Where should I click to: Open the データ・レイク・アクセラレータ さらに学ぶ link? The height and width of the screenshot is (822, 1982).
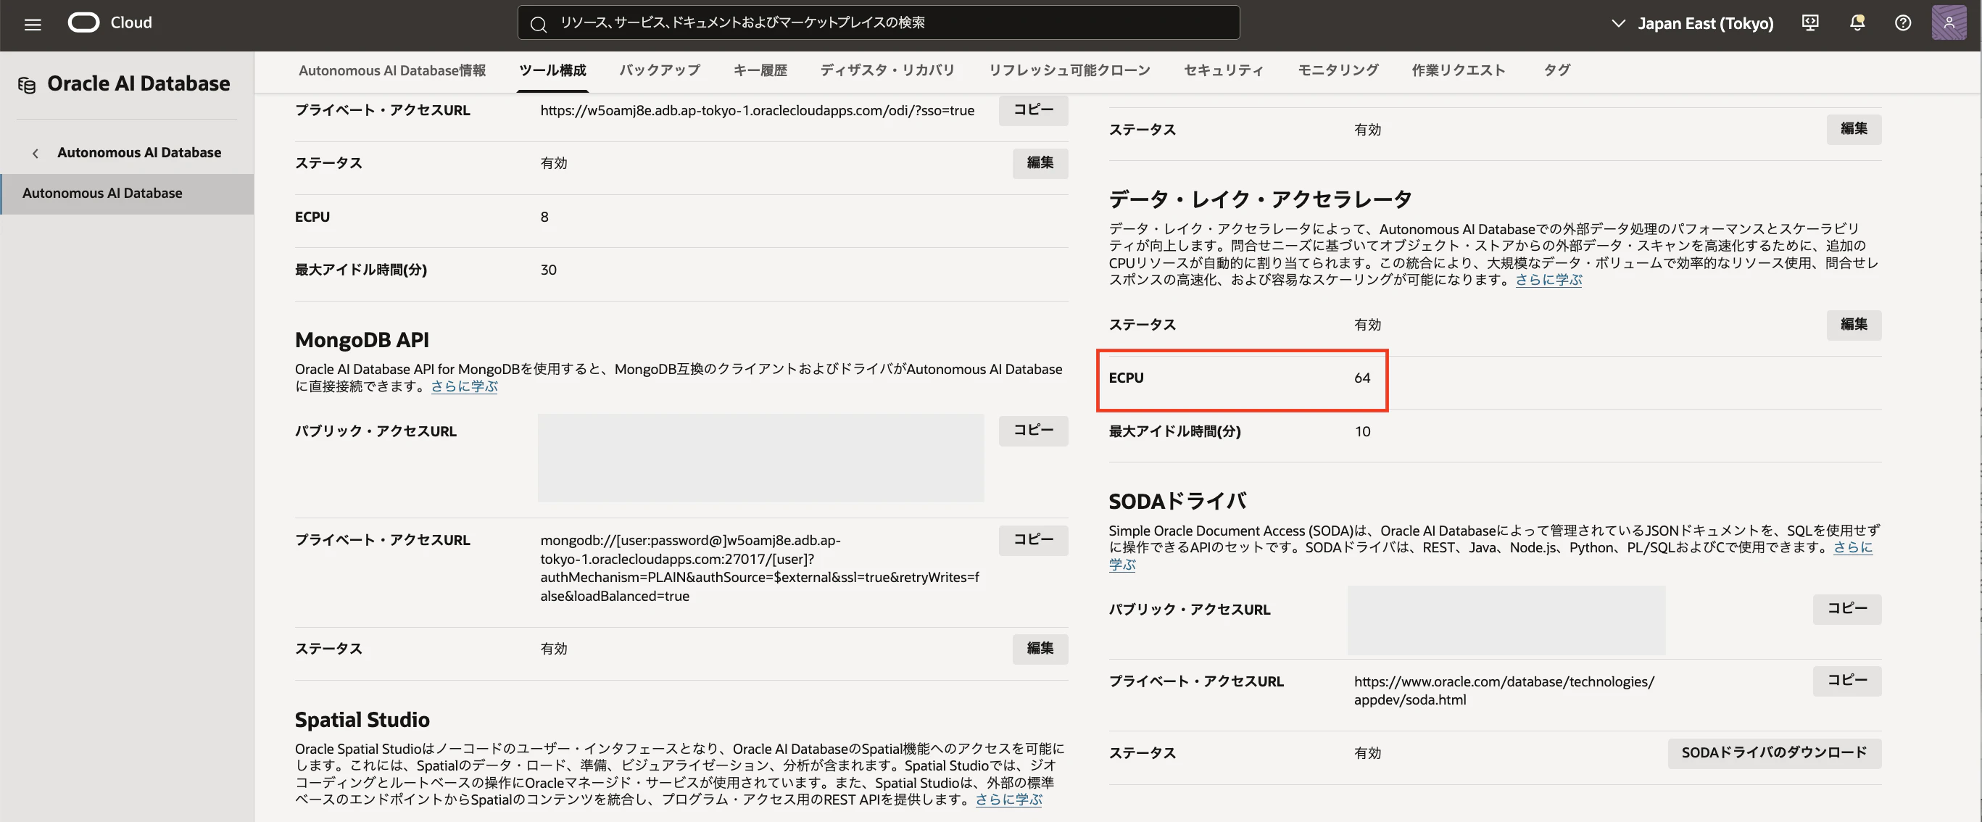(1548, 280)
